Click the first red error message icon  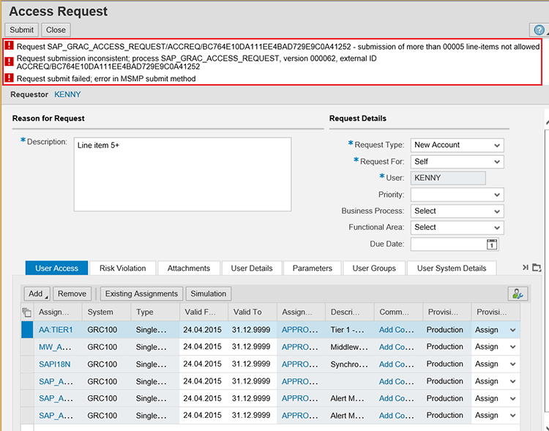click(10, 46)
